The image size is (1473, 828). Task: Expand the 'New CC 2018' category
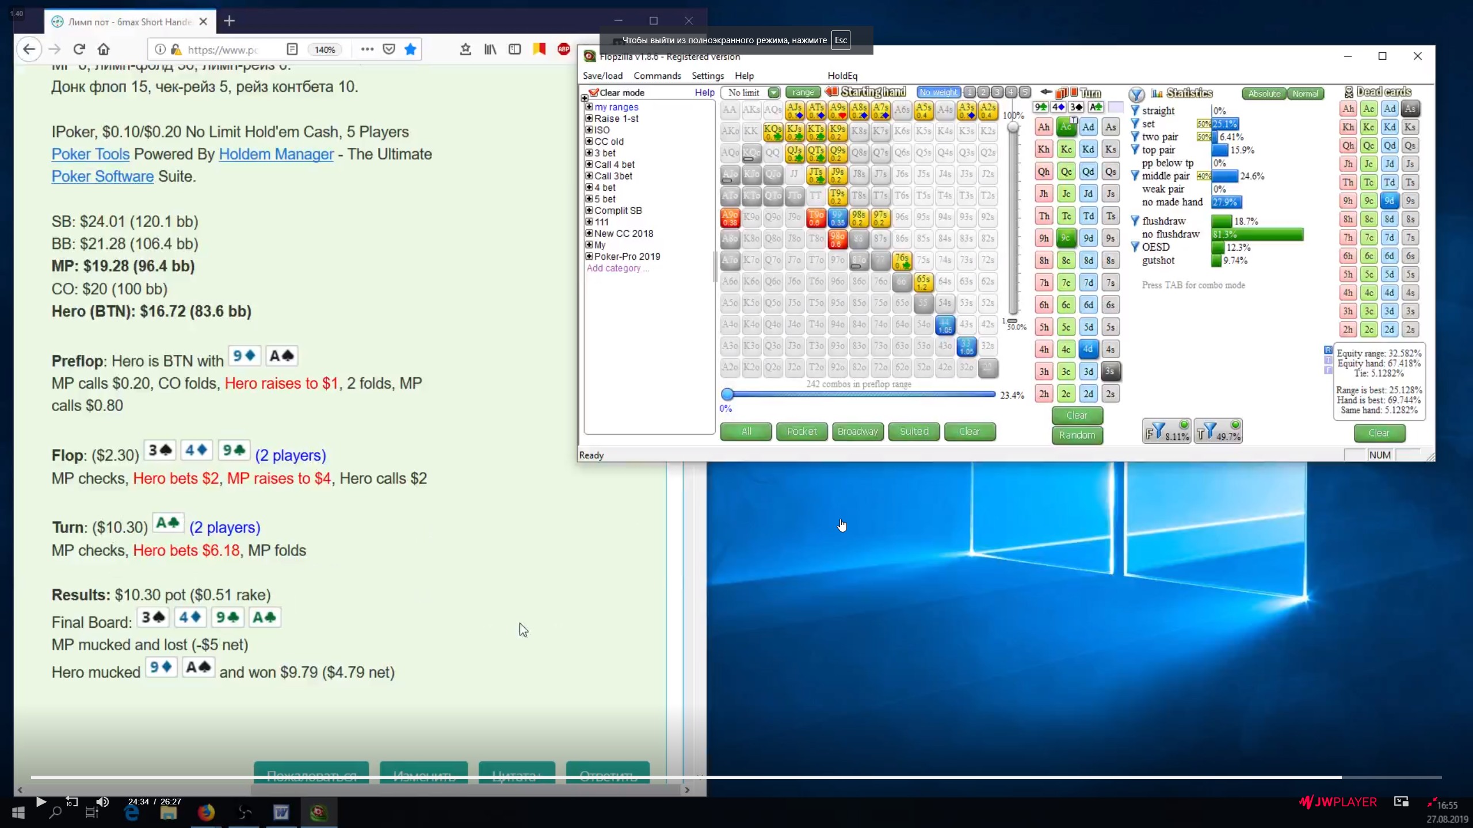(x=589, y=233)
